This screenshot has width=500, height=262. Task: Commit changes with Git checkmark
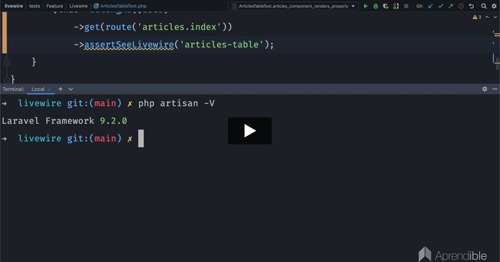441,6
